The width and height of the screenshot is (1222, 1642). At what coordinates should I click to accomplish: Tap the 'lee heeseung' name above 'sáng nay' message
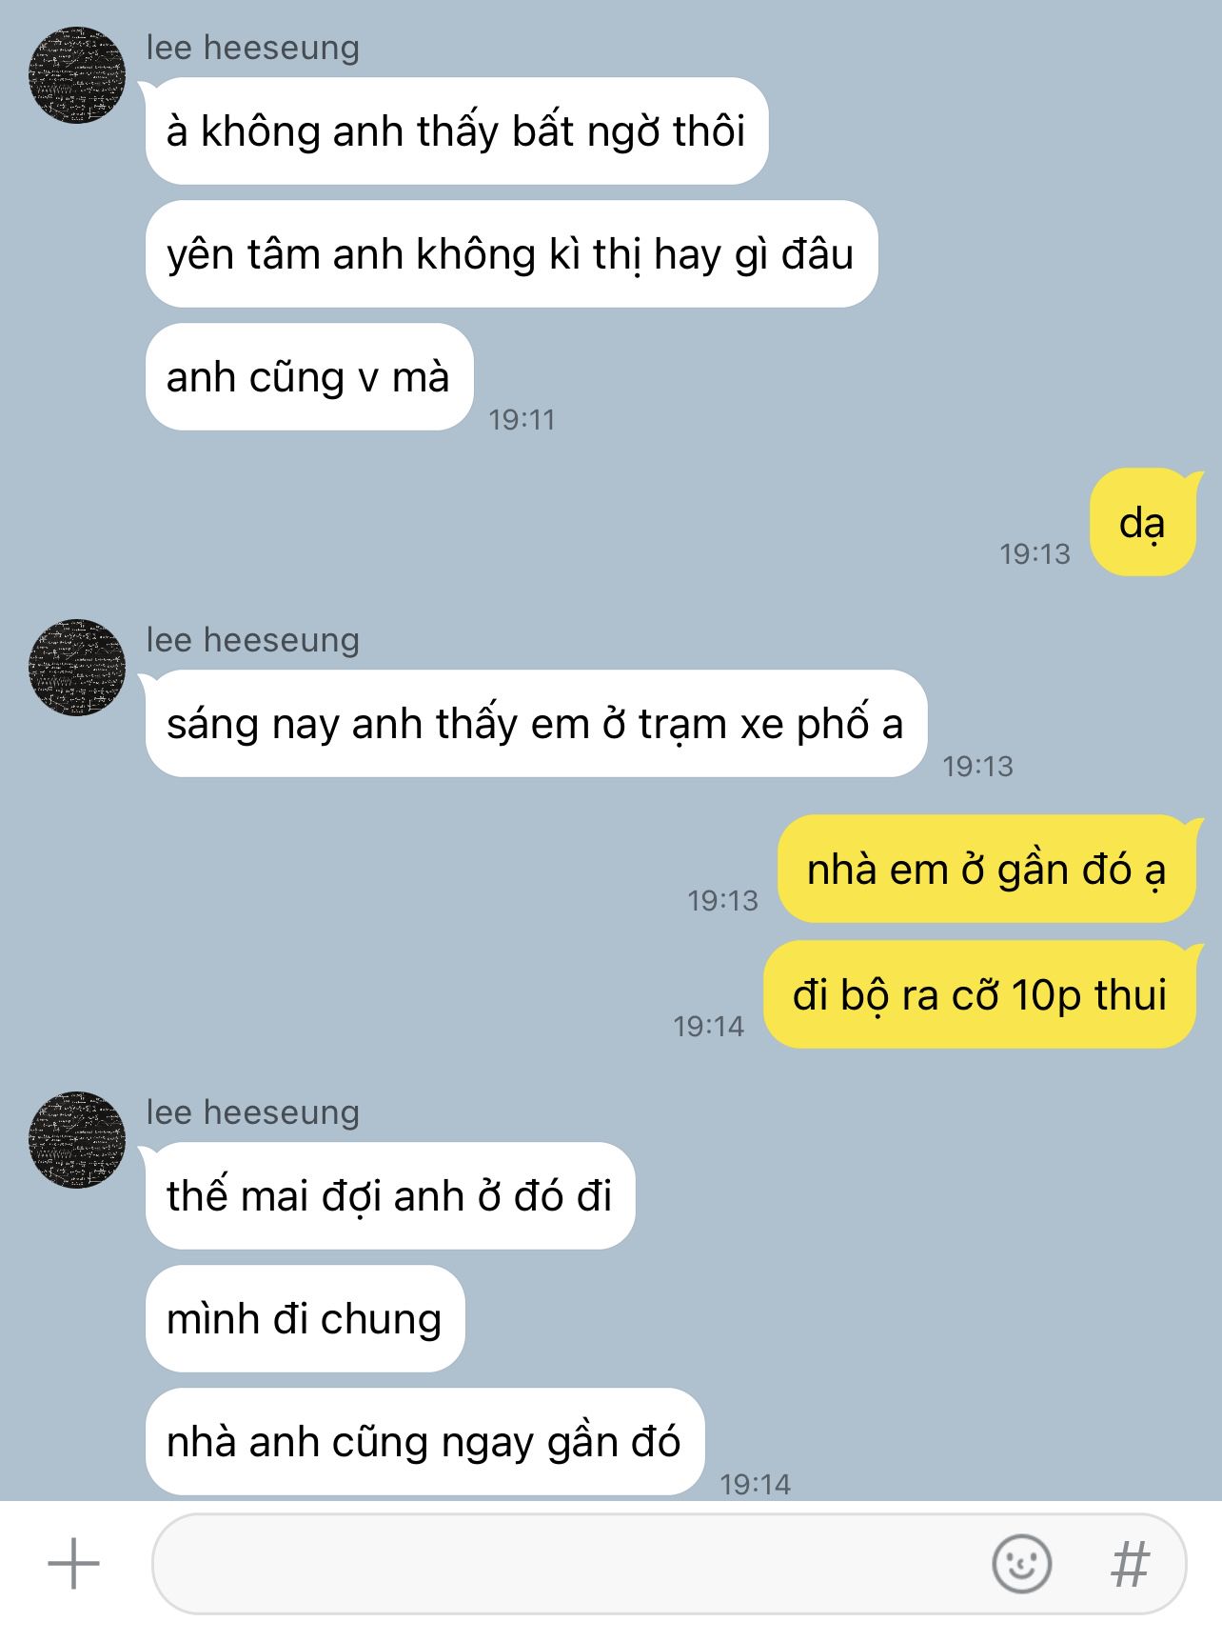click(252, 640)
